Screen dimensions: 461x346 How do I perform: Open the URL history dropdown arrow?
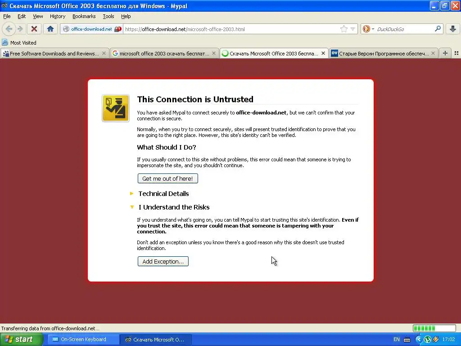353,29
